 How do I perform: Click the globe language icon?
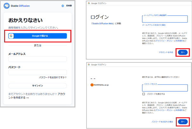point(63,6)
